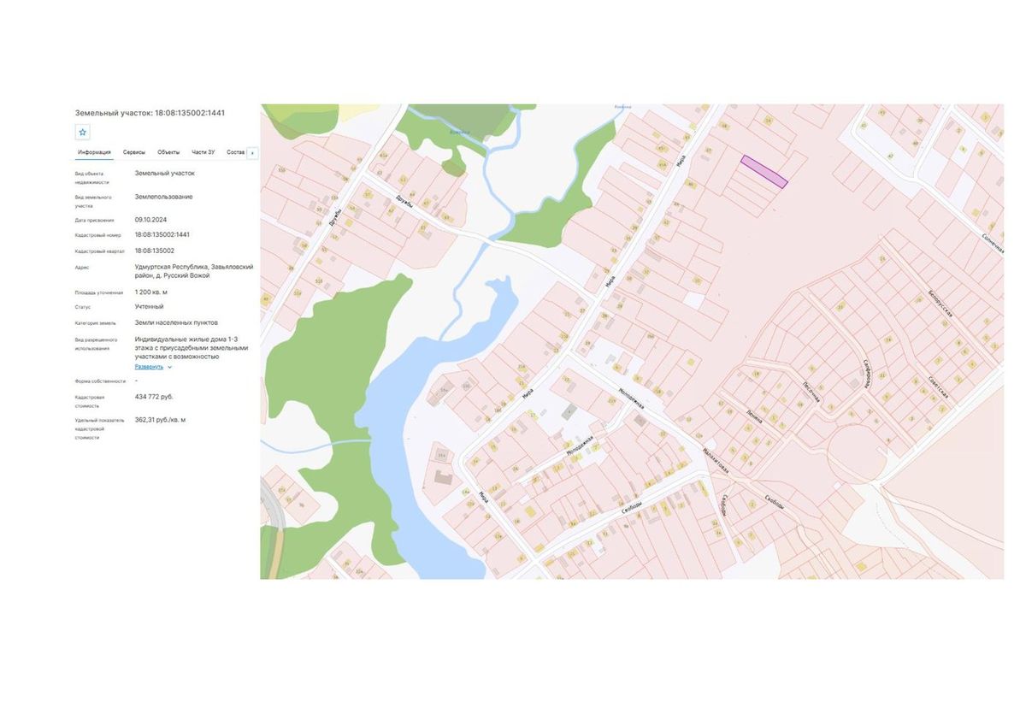Viewport: 1026px width, 726px height.
Task: Click the Малахитовая street label on the map
Action: [715, 462]
